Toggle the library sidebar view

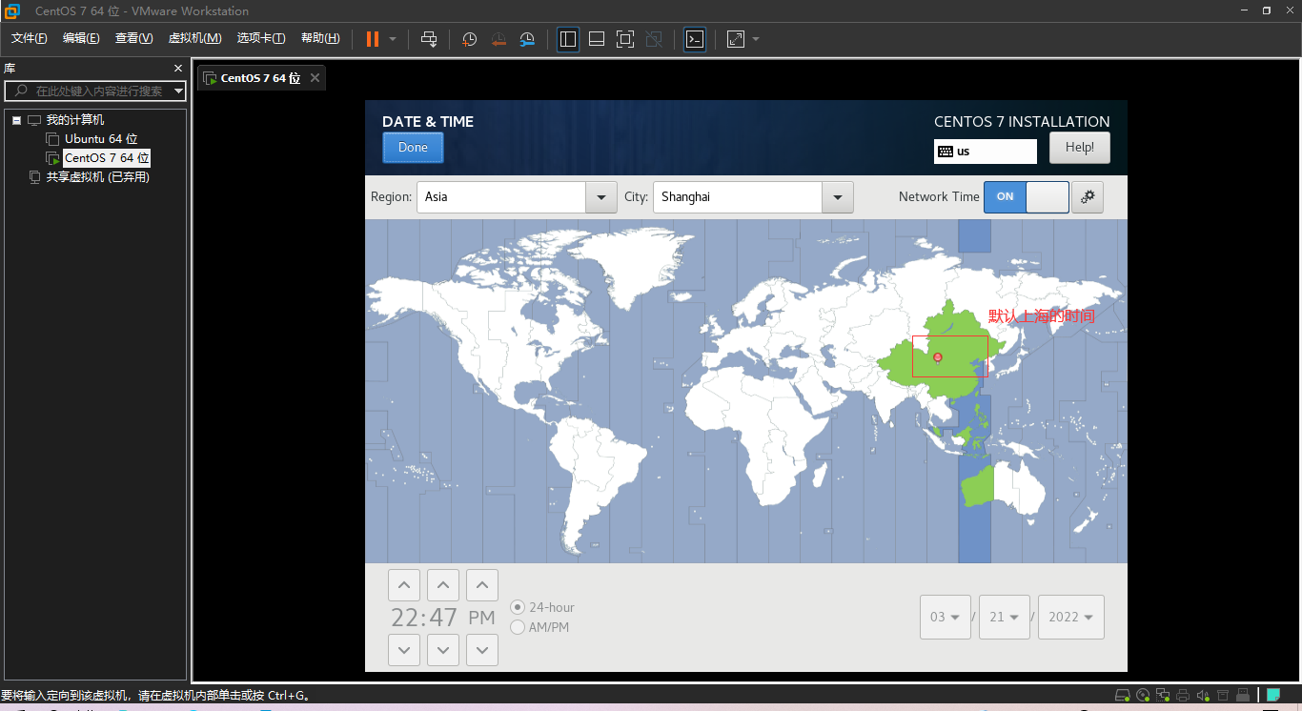(x=568, y=39)
